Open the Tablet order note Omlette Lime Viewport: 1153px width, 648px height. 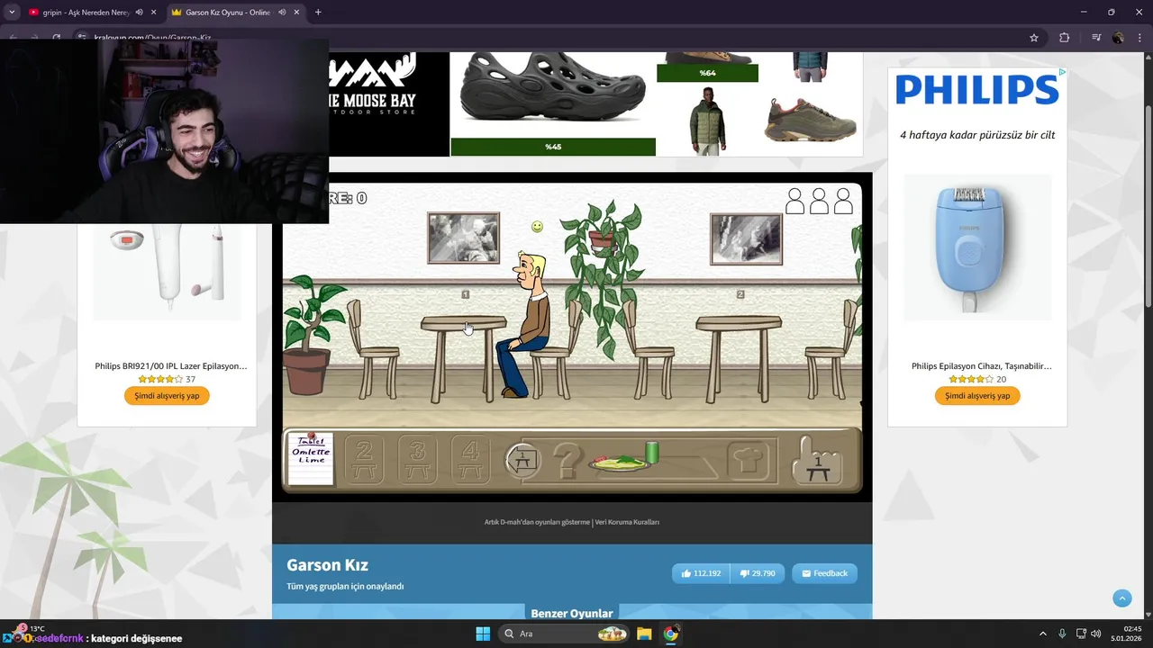tap(311, 458)
